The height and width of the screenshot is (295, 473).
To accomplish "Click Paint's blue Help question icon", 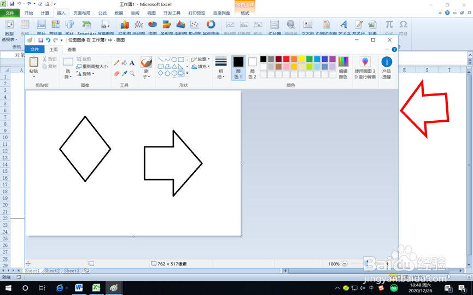I will tap(394, 49).
